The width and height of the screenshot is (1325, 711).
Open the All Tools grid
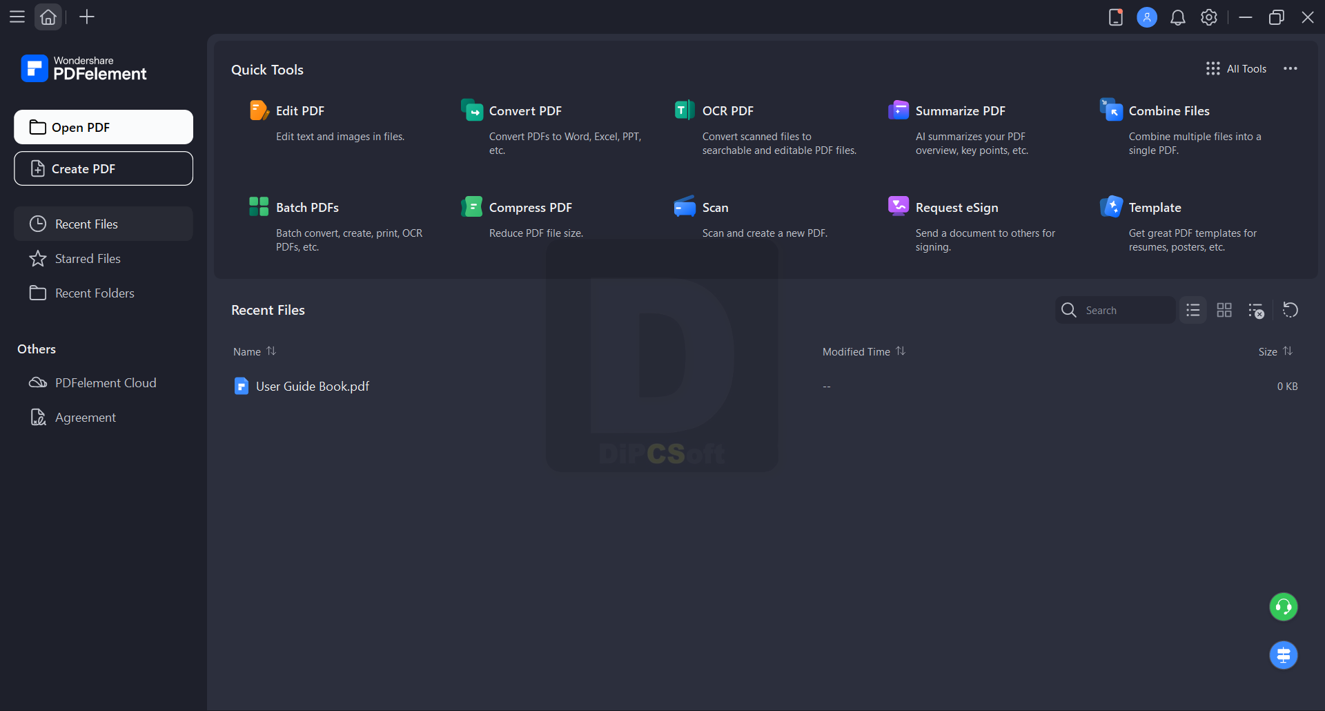(1236, 68)
